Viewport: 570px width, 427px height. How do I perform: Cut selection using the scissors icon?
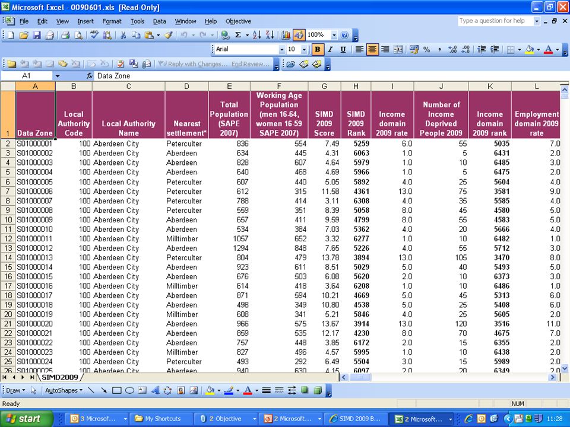click(x=123, y=35)
